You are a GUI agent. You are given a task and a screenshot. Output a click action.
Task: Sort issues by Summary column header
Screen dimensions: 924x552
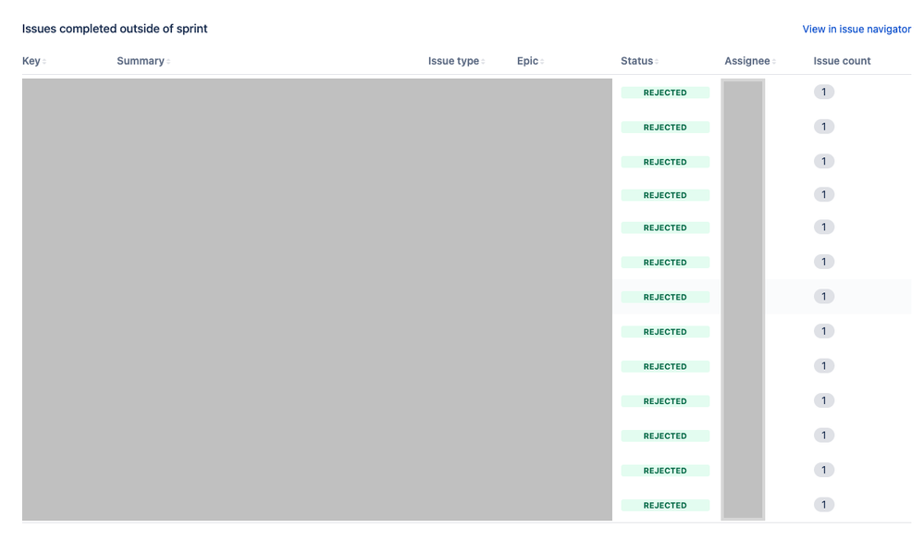point(143,61)
